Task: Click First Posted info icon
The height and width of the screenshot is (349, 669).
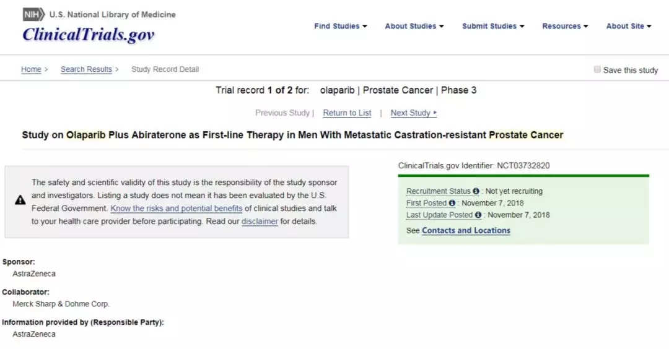Action: coord(452,204)
